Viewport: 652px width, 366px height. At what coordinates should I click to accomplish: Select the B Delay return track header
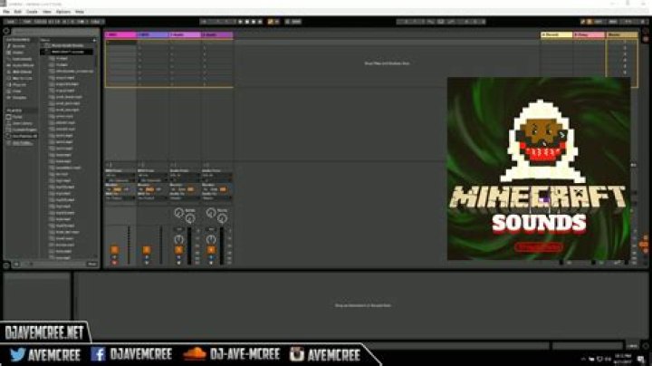[x=590, y=35]
